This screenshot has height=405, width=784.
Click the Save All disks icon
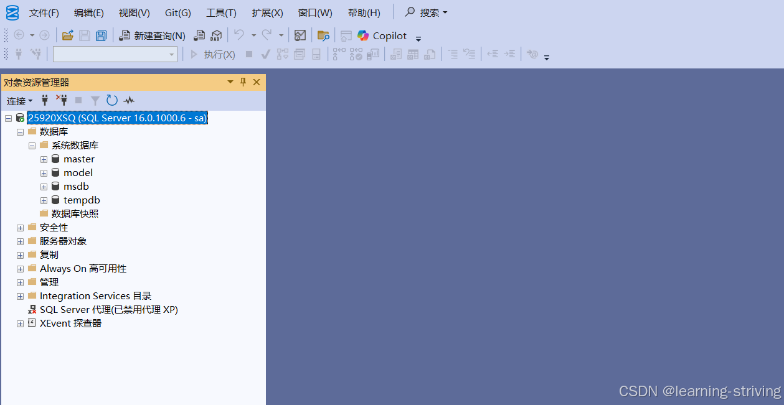pyautogui.click(x=101, y=35)
